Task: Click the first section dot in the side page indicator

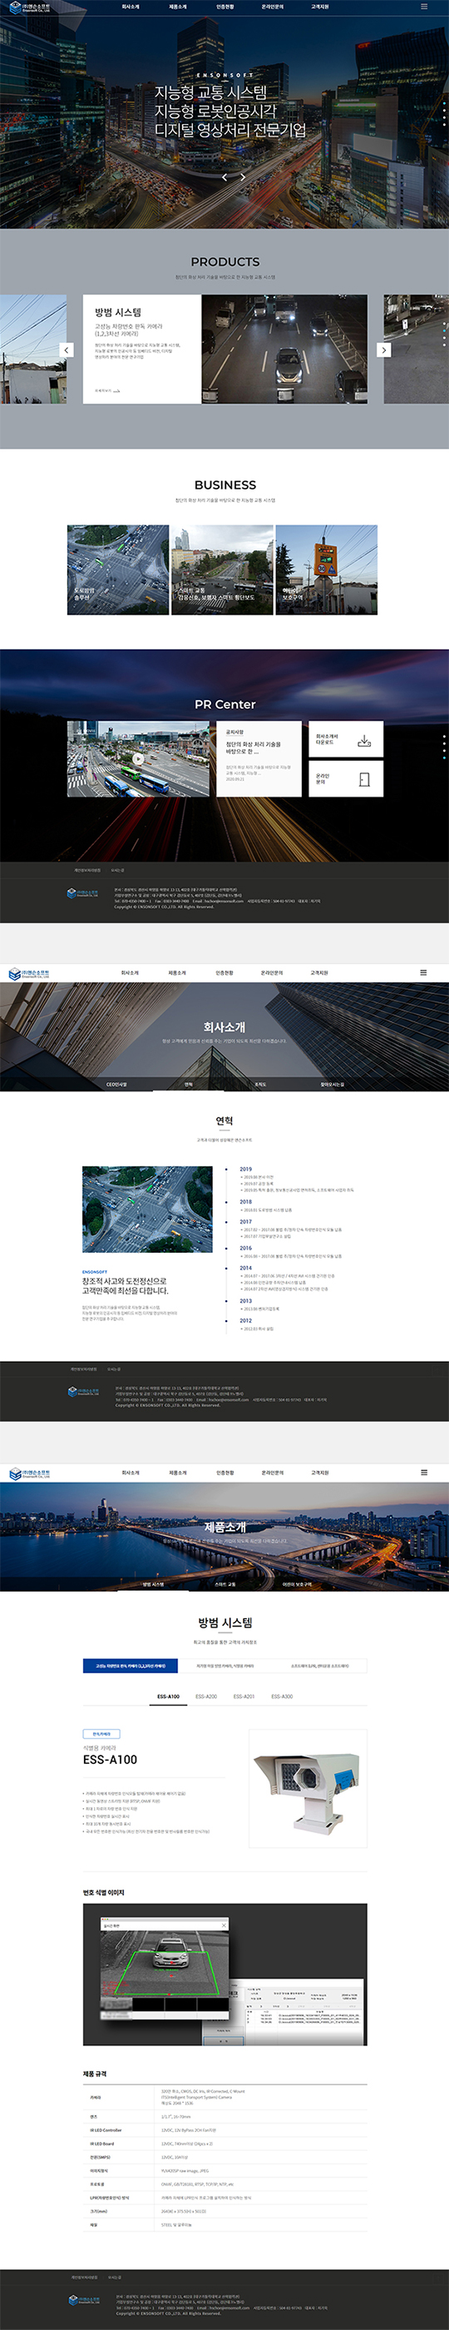Action: (x=443, y=104)
